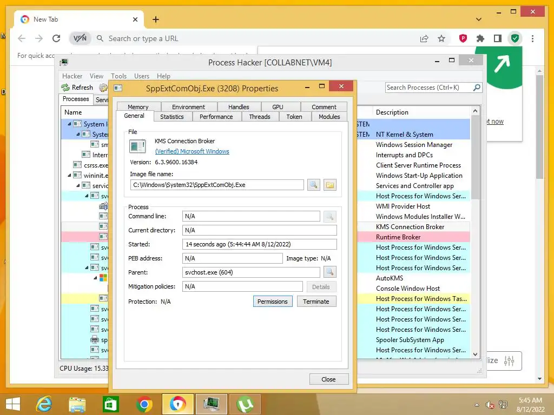This screenshot has height=415, width=554.
Task: Inspect the image file with magnifier icon
Action: point(313,185)
